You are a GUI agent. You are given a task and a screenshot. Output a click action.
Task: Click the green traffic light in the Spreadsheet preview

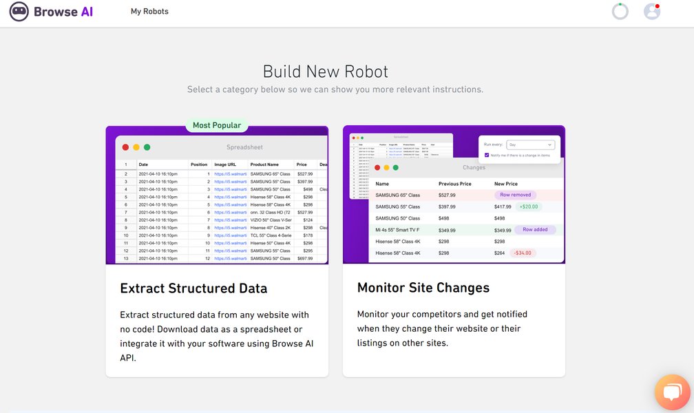(x=147, y=147)
